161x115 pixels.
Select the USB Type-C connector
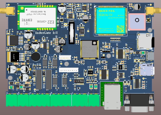[150, 56]
